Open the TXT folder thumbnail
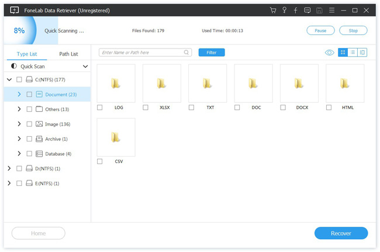The image size is (380, 252). pyautogui.click(x=208, y=84)
